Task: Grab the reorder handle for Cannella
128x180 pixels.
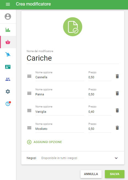Action: coord(29,76)
